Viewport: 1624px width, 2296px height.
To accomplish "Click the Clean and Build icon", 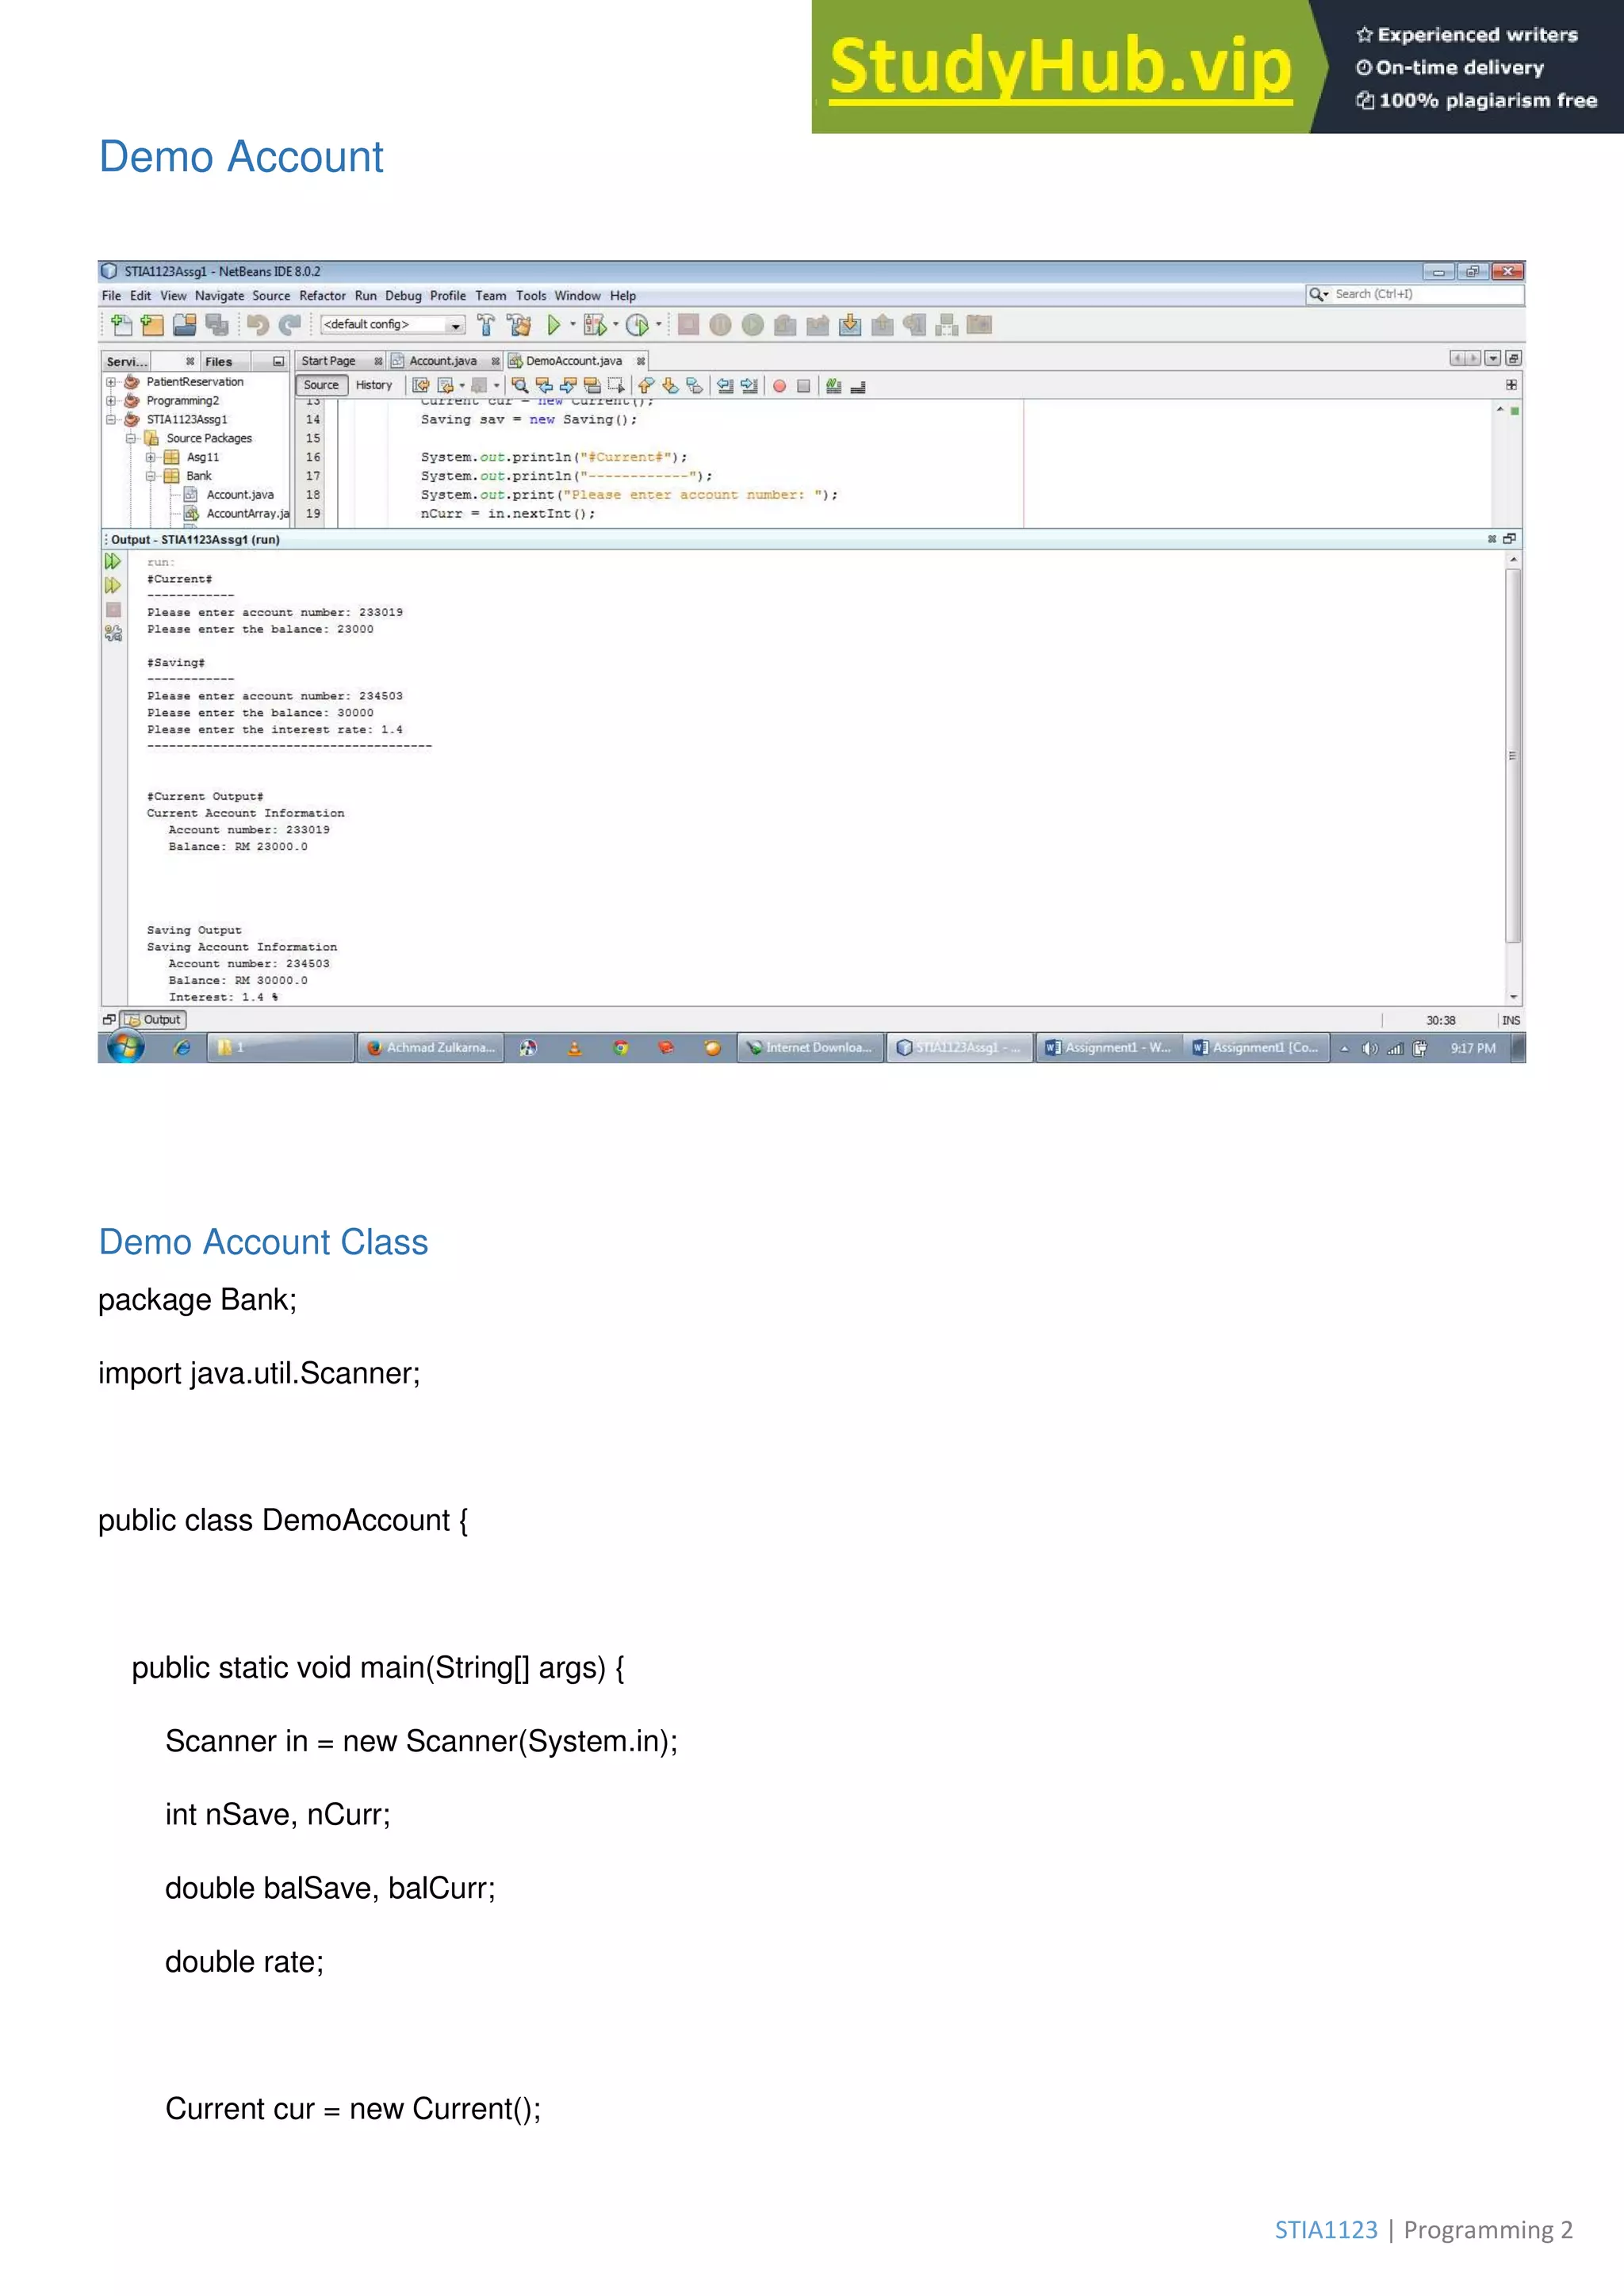I will (519, 324).
